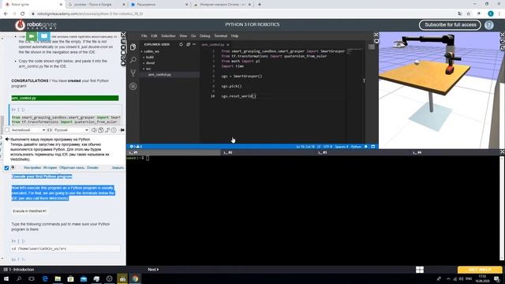Collapse the src folder
Image resolution: width=505 pixels, height=284 pixels.
pyautogui.click(x=148, y=69)
